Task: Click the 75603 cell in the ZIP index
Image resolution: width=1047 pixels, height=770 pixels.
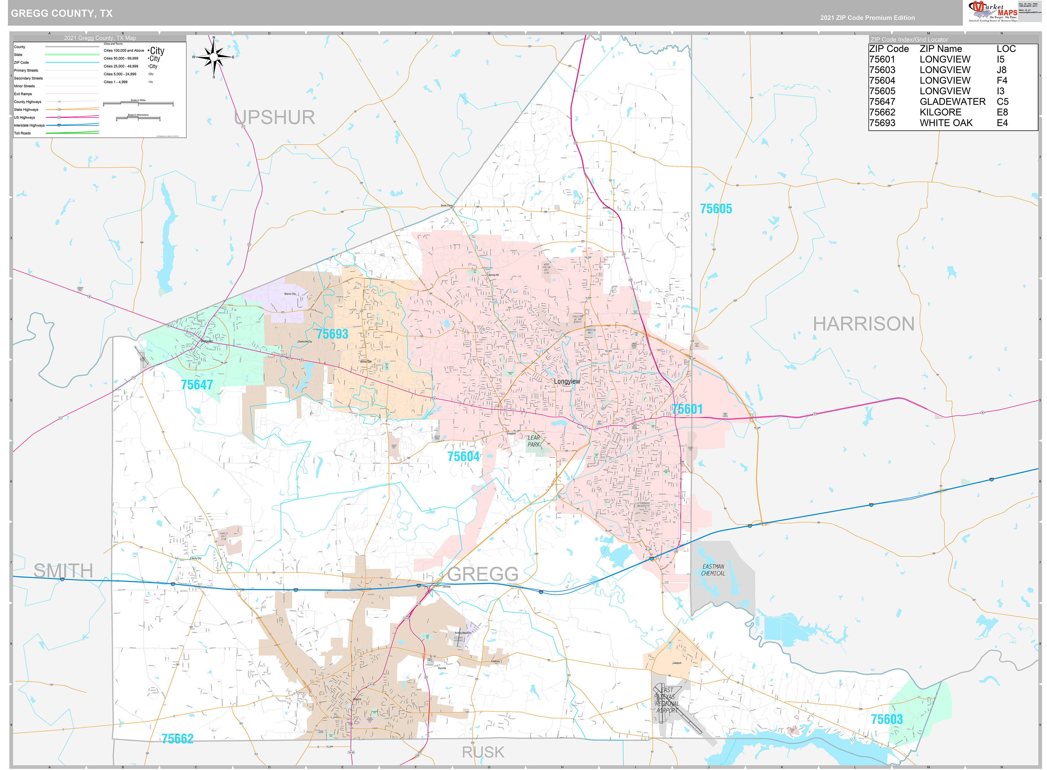Action: 882,70
